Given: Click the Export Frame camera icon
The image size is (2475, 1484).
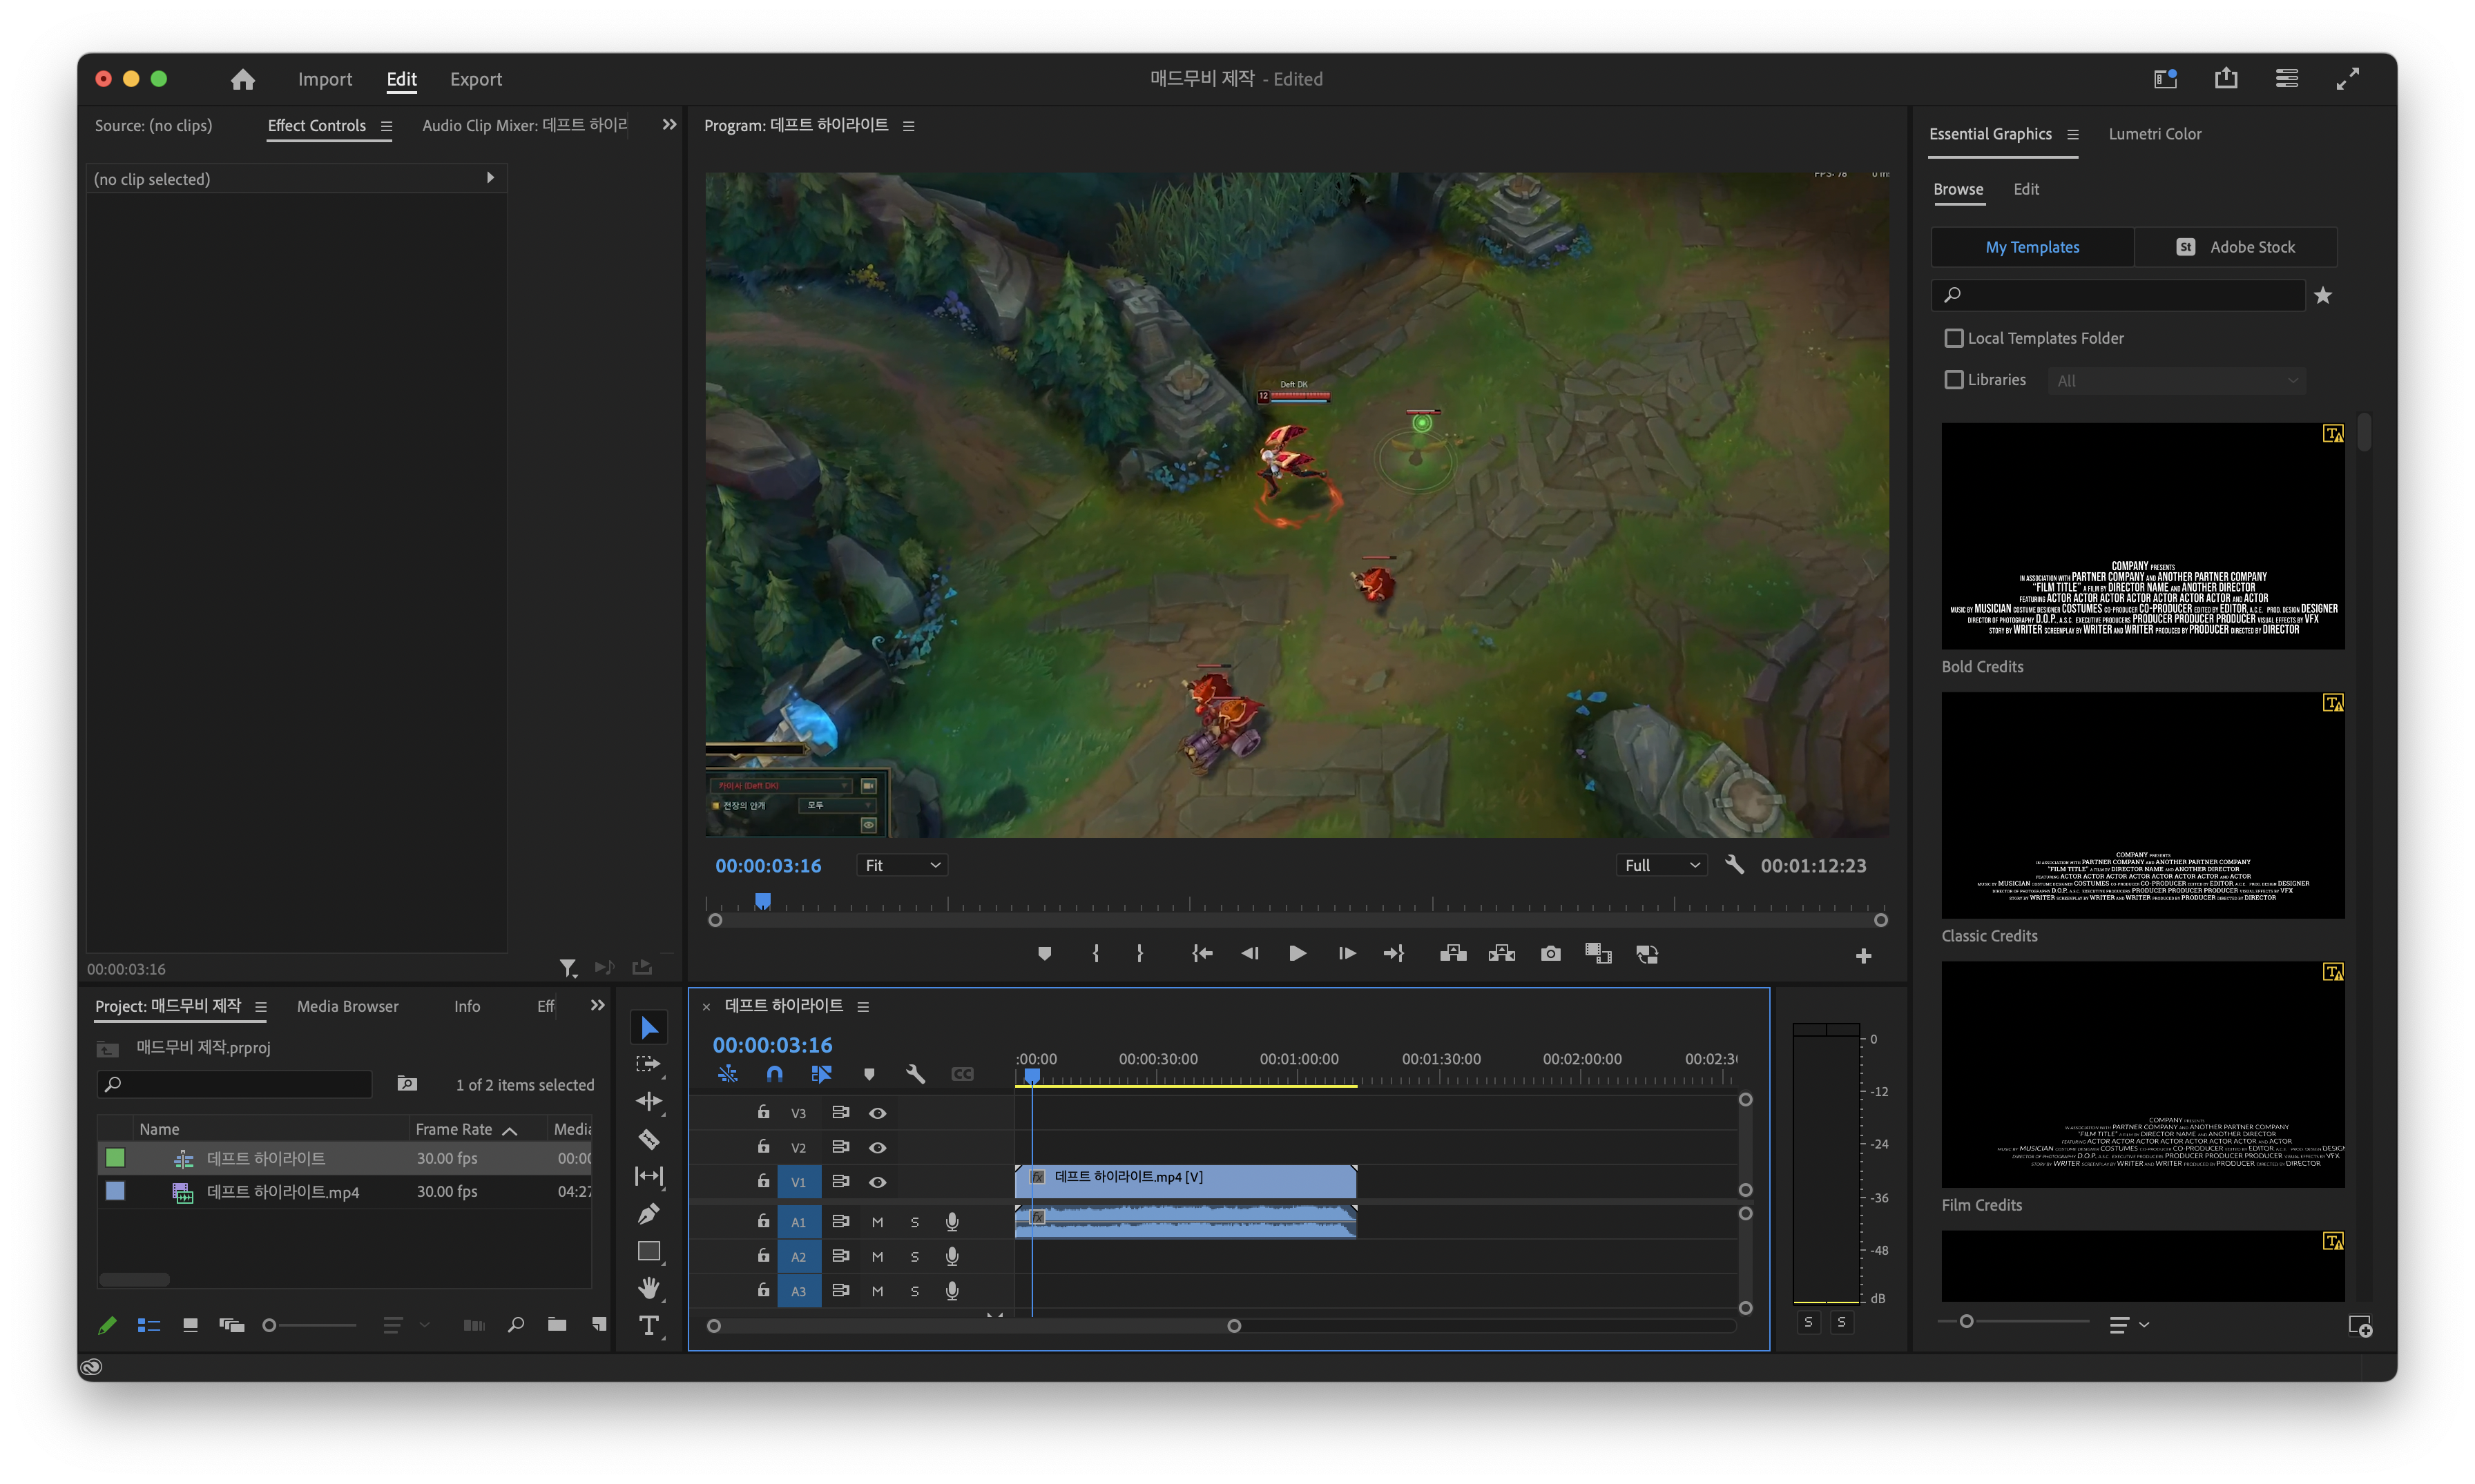Looking at the screenshot, I should pos(1550,954).
